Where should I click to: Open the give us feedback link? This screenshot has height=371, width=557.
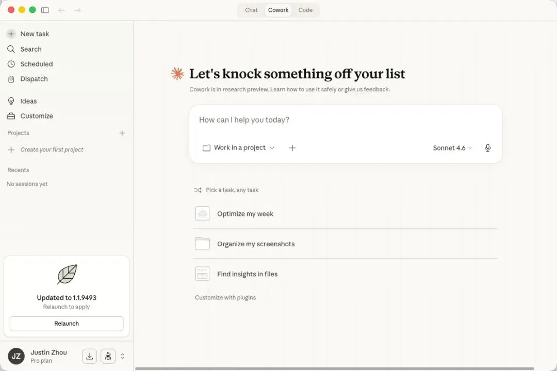[367, 90]
